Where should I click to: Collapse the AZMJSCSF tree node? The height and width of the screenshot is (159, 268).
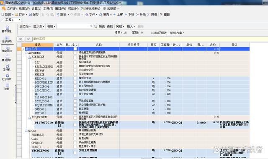click(x=29, y=58)
